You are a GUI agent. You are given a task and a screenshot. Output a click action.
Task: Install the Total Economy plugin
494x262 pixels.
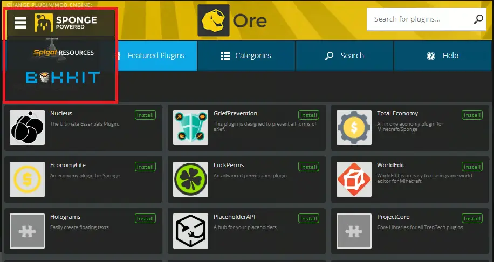[x=472, y=115]
